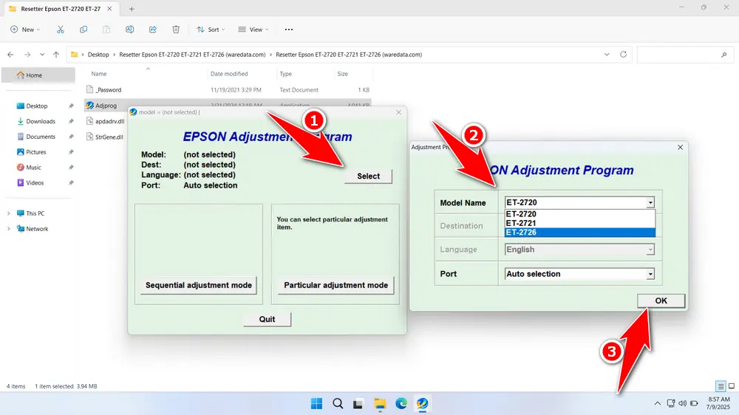The height and width of the screenshot is (415, 739).
Task: Expand This PC tree node
Action: (8, 213)
